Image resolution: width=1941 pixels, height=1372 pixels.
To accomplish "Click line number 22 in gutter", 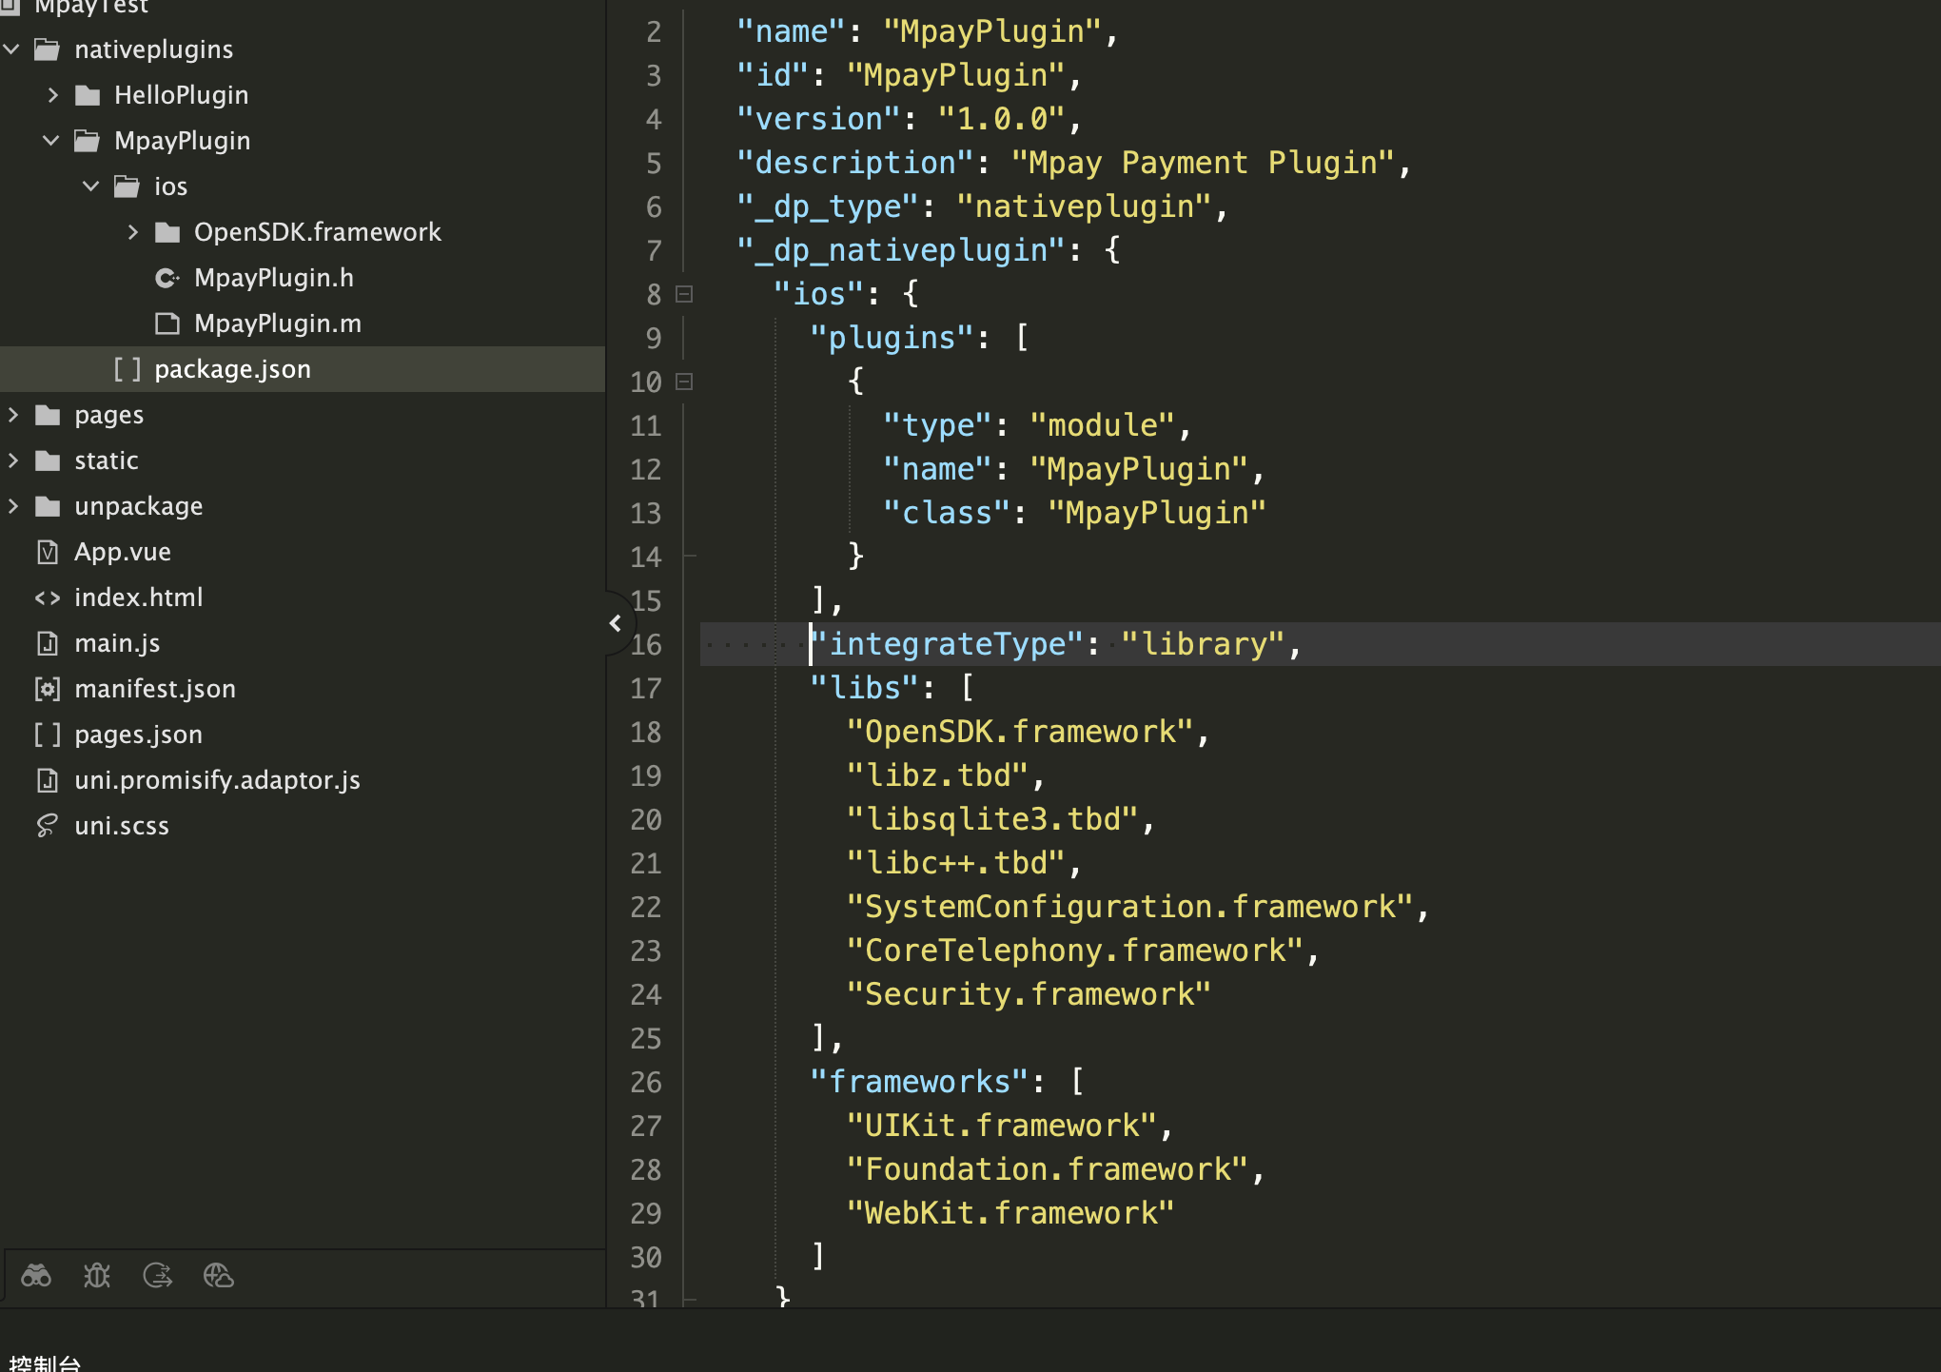I will click(645, 907).
